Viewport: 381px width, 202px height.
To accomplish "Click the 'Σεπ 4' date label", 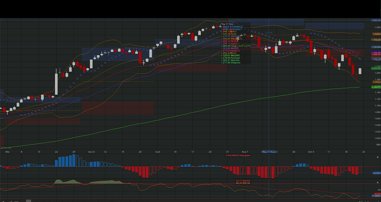I will (x=311, y=152).
